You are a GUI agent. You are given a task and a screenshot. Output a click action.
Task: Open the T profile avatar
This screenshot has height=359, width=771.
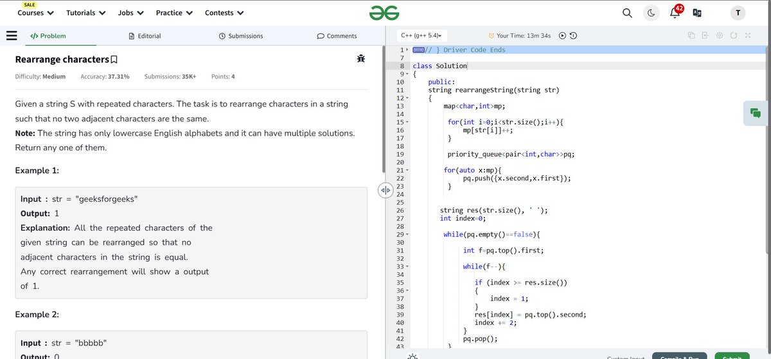pyautogui.click(x=737, y=13)
